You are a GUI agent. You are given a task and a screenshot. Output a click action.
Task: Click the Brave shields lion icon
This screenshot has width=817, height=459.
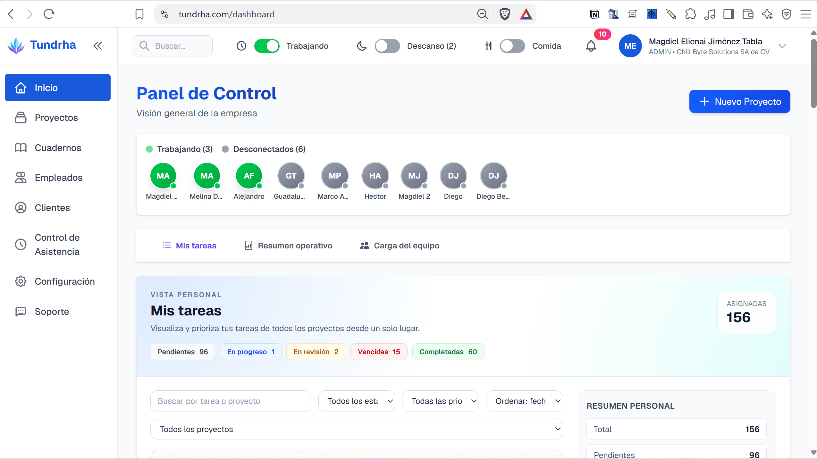[x=505, y=14]
